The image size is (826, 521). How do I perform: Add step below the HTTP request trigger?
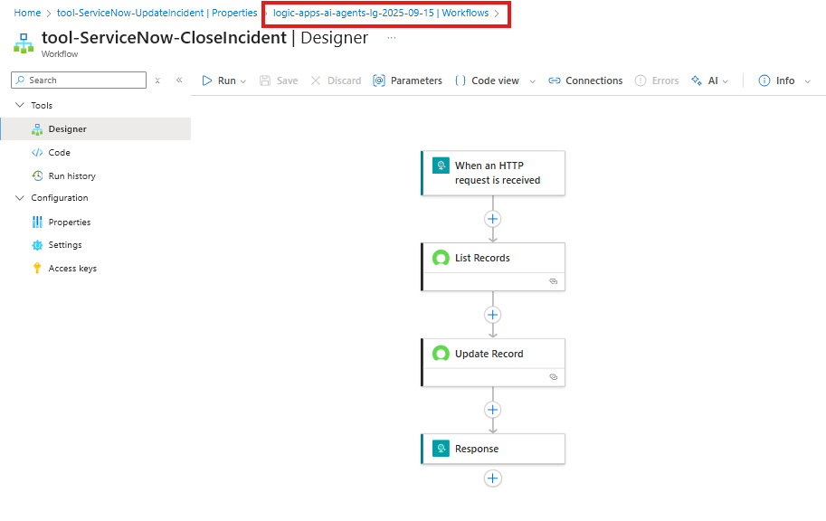(492, 219)
